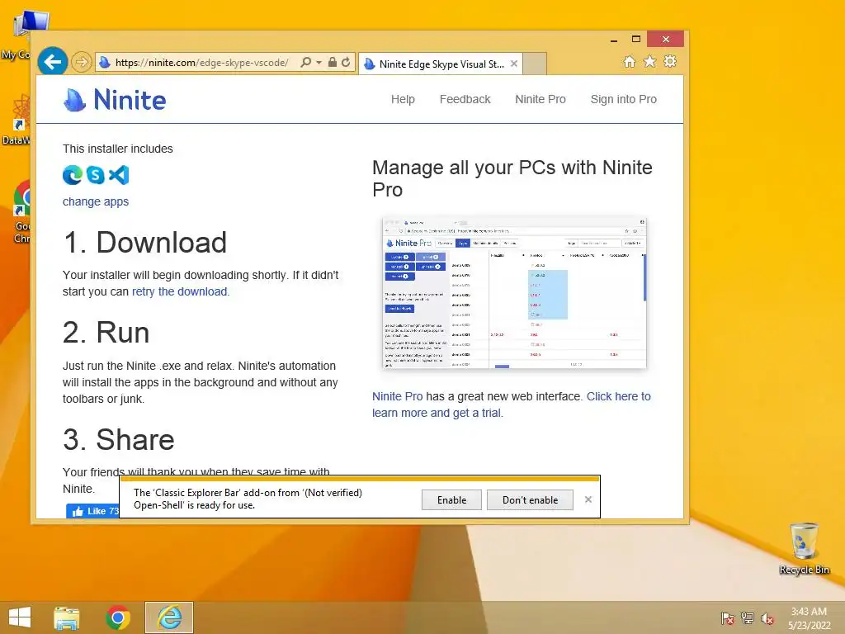The image size is (845, 634).
Task: Select the Recycle Bin desktop icon
Action: click(x=804, y=548)
